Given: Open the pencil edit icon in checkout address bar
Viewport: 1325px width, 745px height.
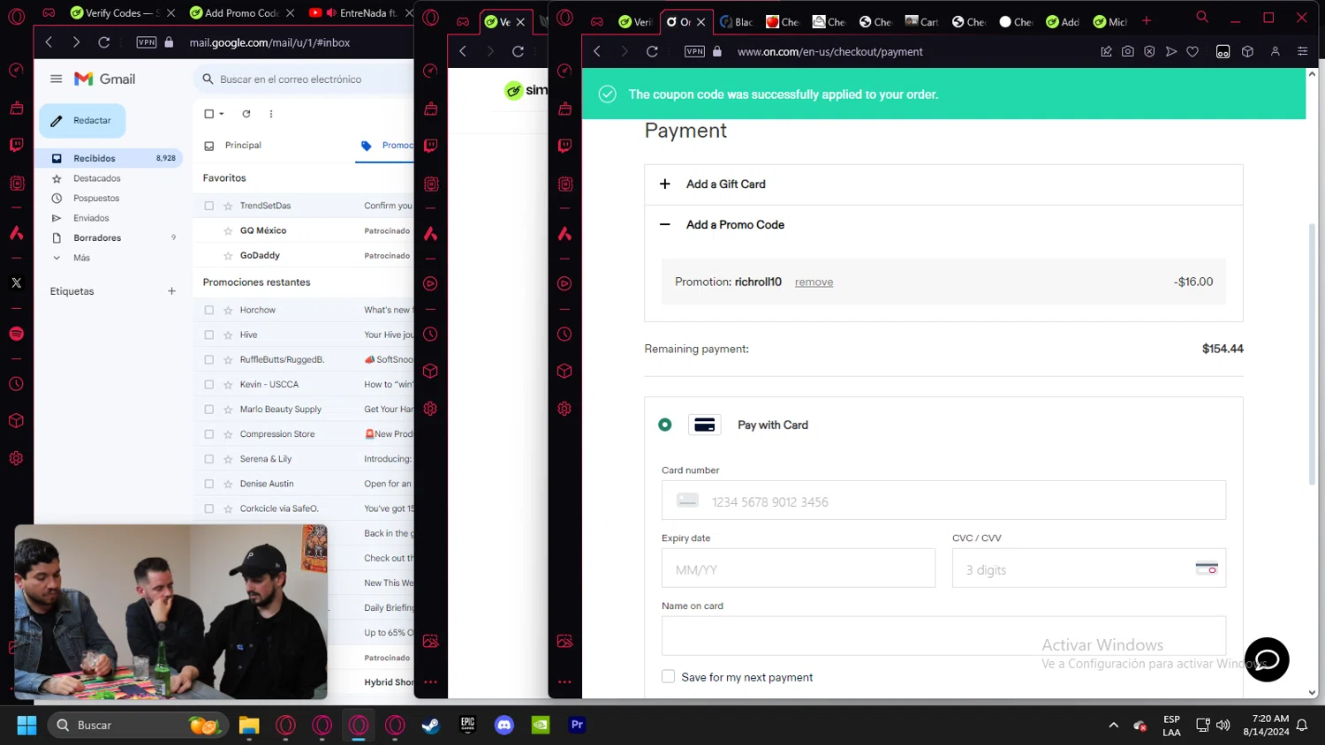Looking at the screenshot, I should coord(1106,52).
